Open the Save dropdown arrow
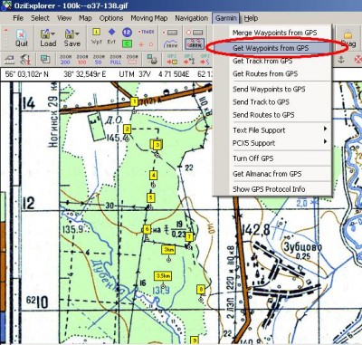 pyautogui.click(x=77, y=34)
